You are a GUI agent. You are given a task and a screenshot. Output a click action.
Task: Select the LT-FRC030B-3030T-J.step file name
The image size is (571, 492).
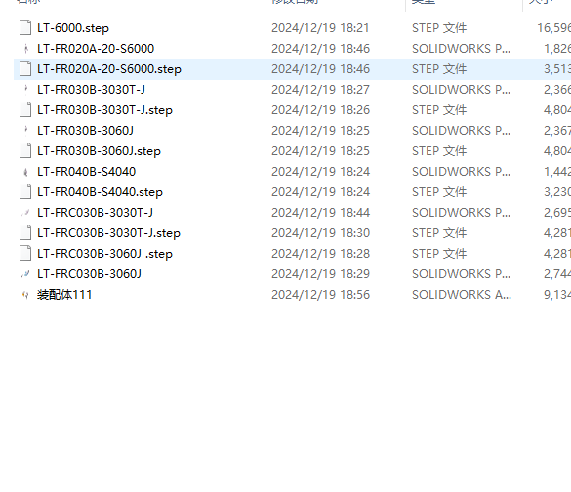click(x=109, y=233)
